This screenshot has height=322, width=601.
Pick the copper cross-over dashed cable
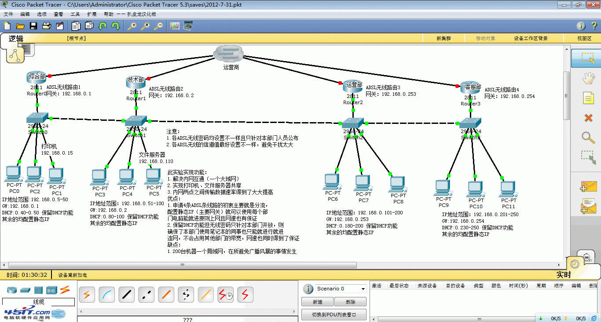coord(146,295)
